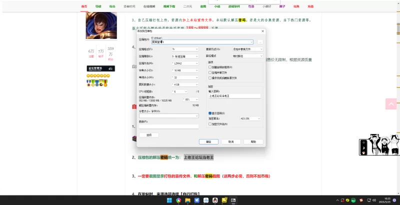
Task: Open the 二次元 nav tab
Action: point(187,6)
